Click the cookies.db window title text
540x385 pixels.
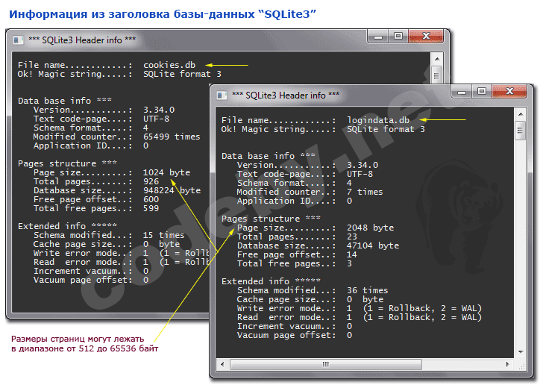82,40
